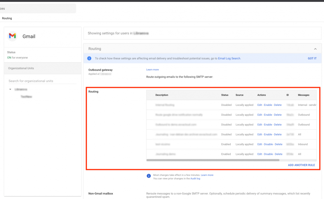Click the Actions column header
Screen dimensions: 324x199
(x=261, y=95)
